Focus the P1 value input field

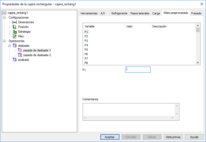tap(138, 69)
